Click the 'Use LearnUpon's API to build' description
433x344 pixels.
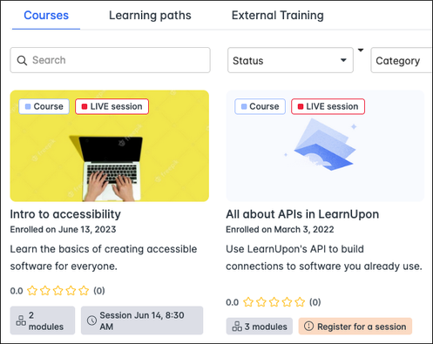294,249
